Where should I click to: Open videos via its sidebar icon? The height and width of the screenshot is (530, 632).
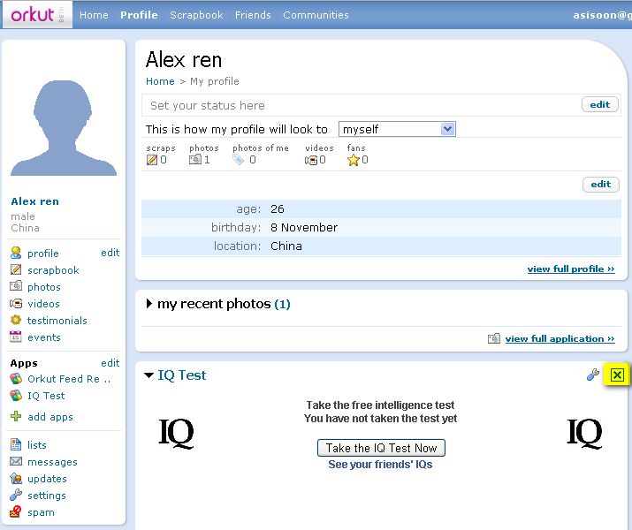pos(16,304)
